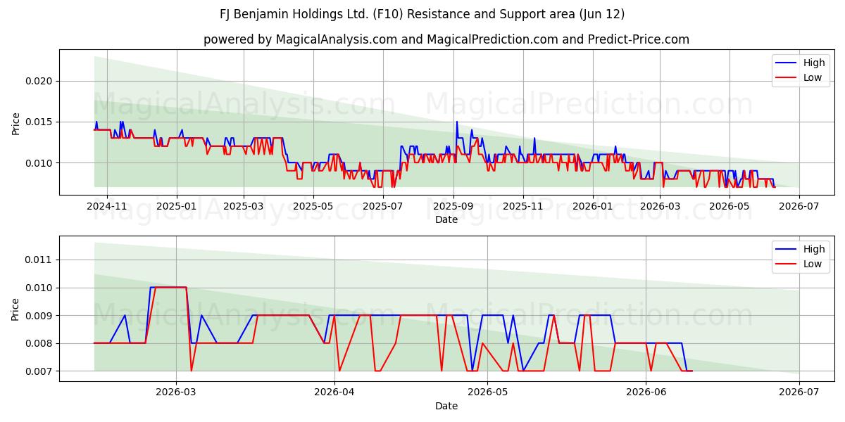
Task: Click the '2026-07' tick label on the bottom chart
Action: [x=799, y=392]
